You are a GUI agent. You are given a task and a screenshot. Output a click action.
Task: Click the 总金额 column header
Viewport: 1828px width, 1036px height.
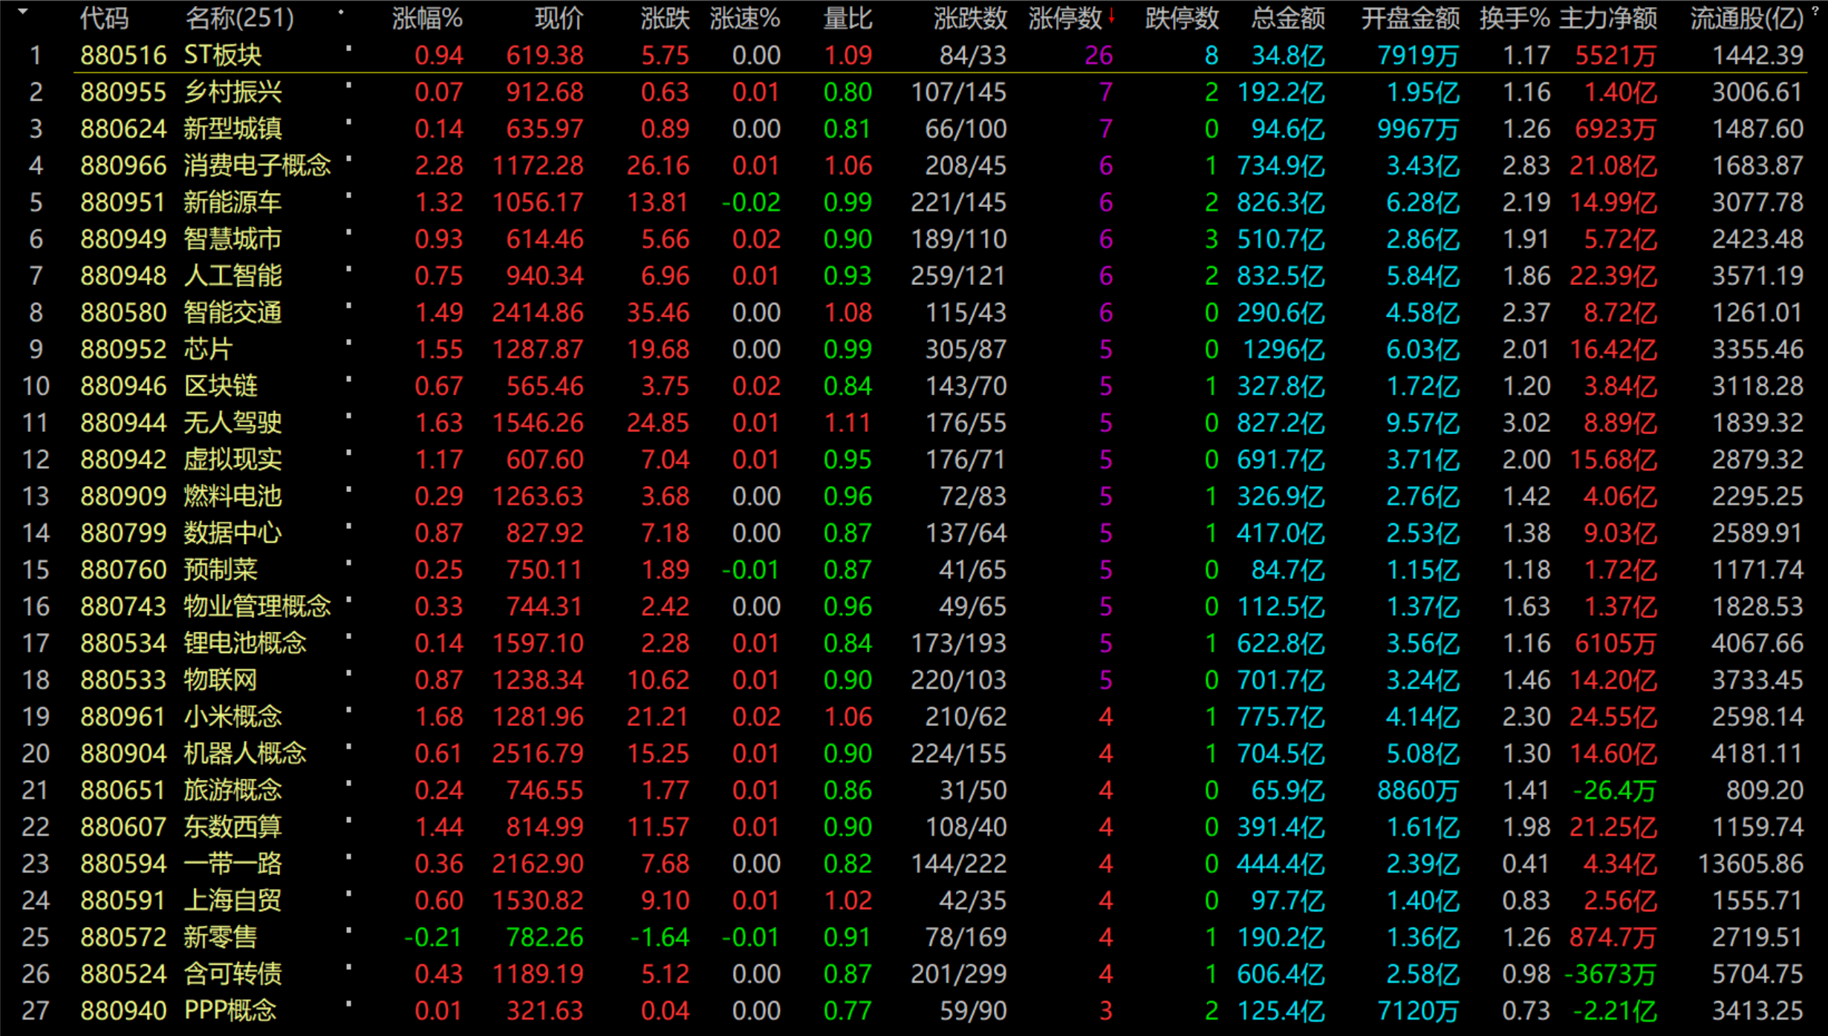(1287, 19)
